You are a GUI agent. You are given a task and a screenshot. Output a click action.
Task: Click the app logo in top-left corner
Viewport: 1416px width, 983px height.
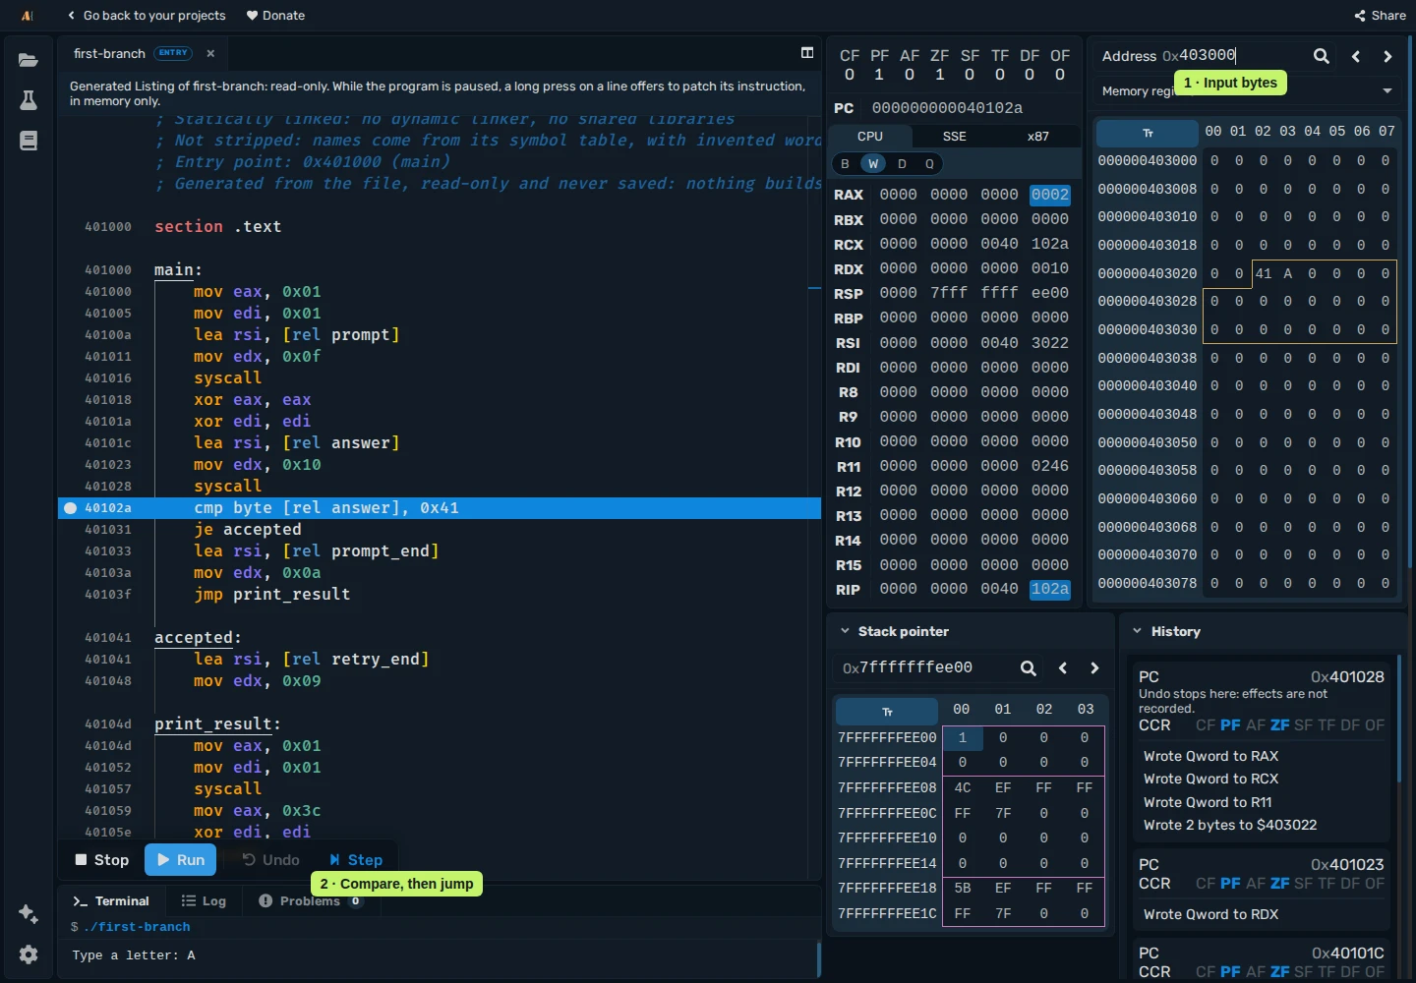coord(28,16)
